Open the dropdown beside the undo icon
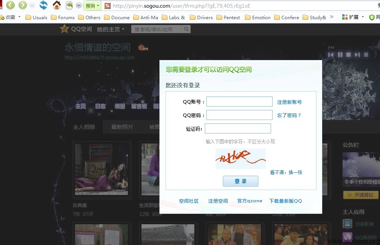380x245 pixels. tap(79, 5)
